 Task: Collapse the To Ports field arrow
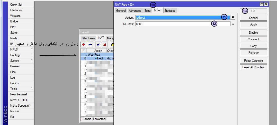(233, 24)
